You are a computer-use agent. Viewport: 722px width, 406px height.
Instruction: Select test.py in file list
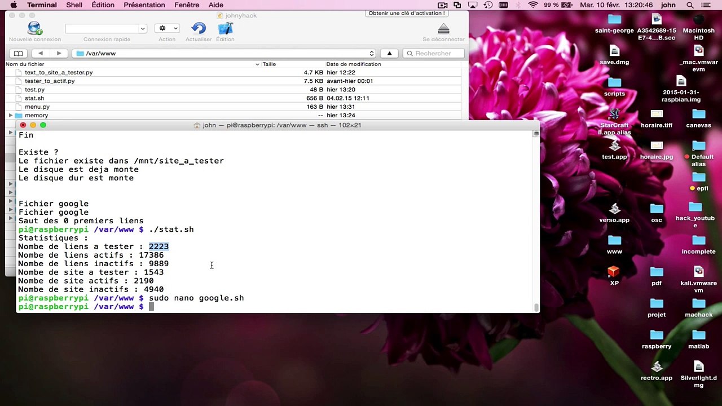pyautogui.click(x=34, y=90)
